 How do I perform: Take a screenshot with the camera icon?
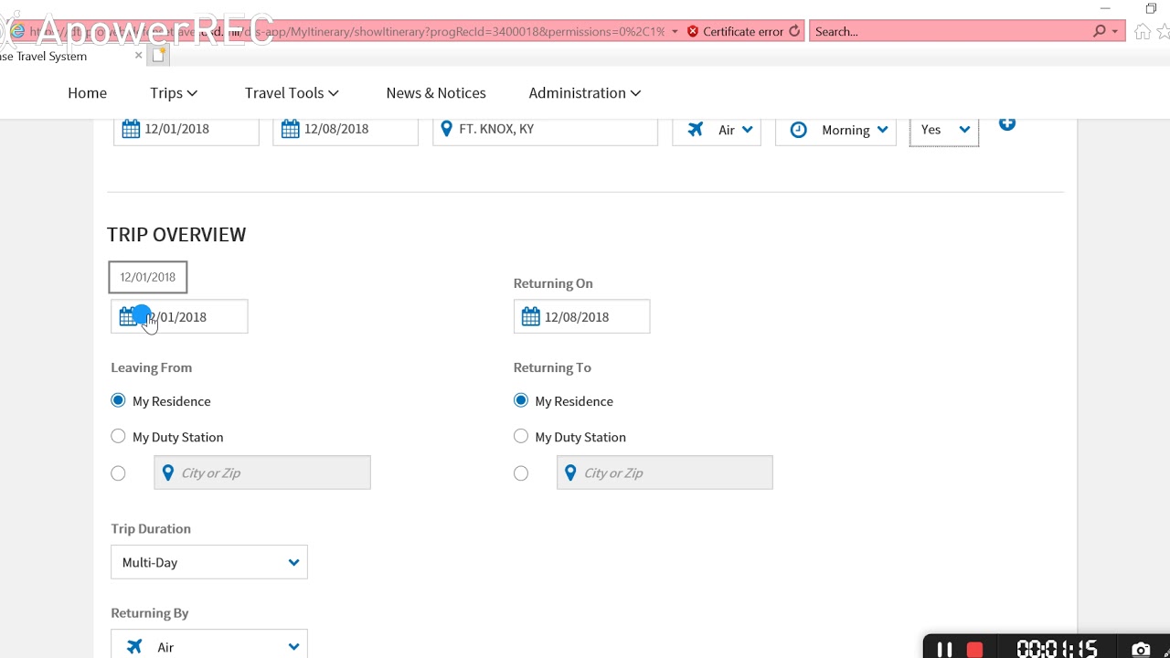coord(1141,649)
